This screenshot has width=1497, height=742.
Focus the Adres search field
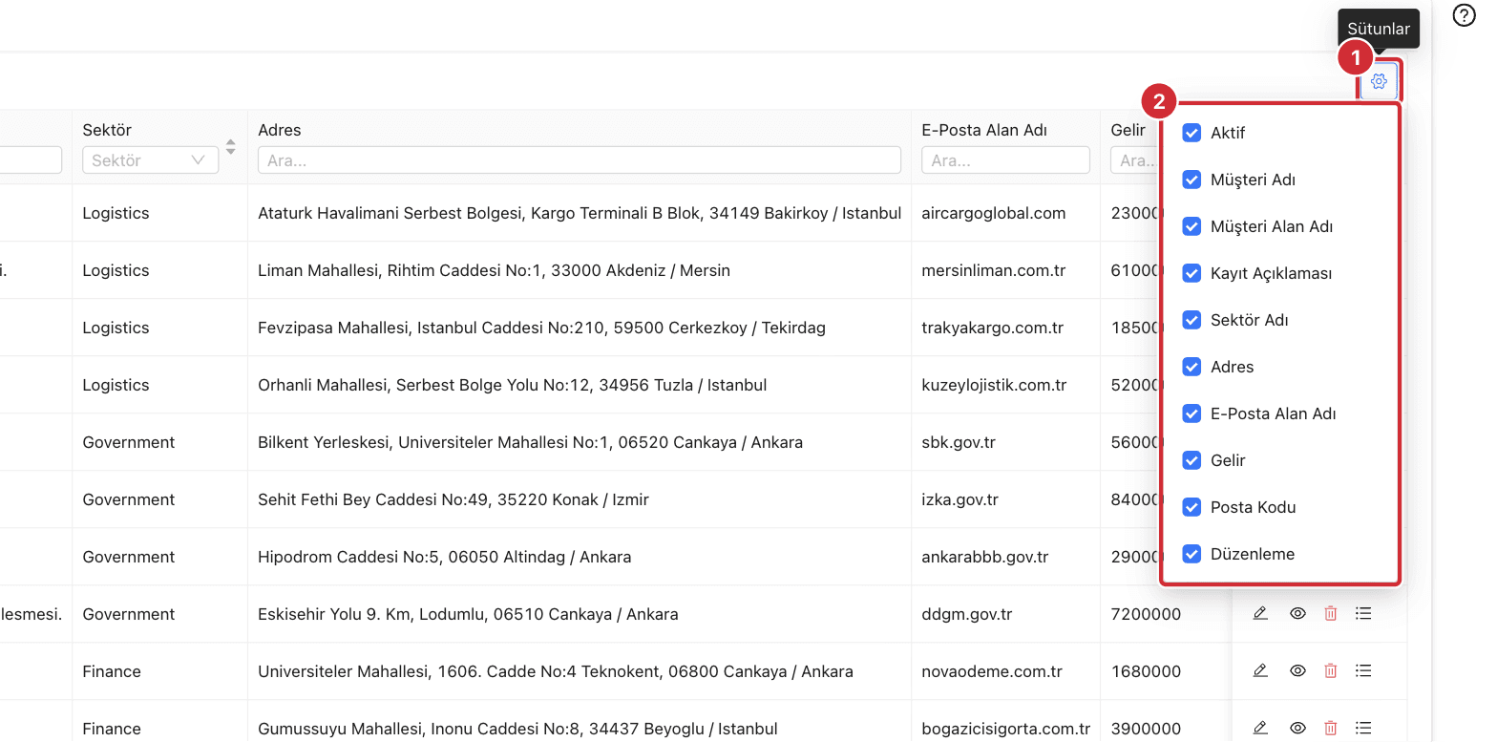tap(580, 160)
